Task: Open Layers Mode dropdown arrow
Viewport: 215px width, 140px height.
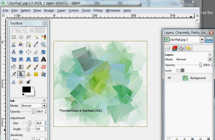Action: click(x=210, y=59)
